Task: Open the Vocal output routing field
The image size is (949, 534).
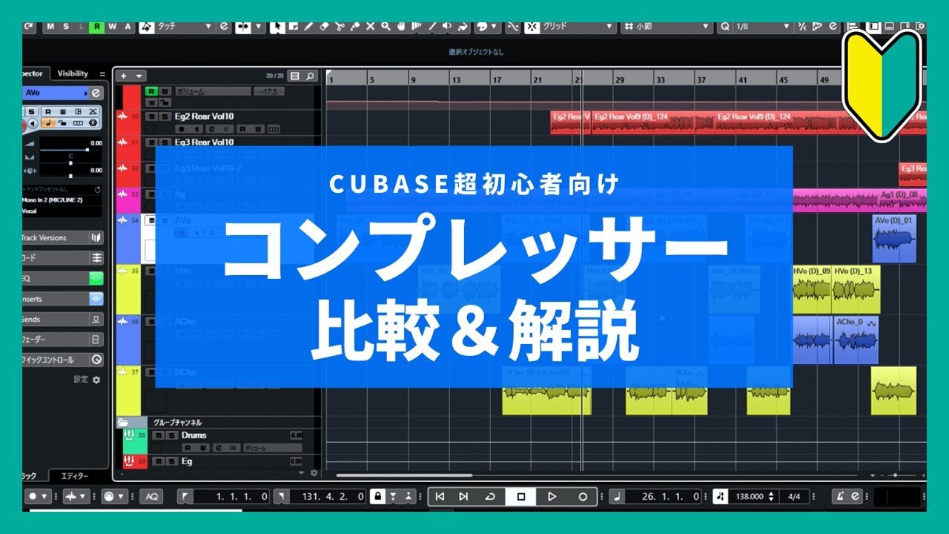Action: [x=62, y=211]
